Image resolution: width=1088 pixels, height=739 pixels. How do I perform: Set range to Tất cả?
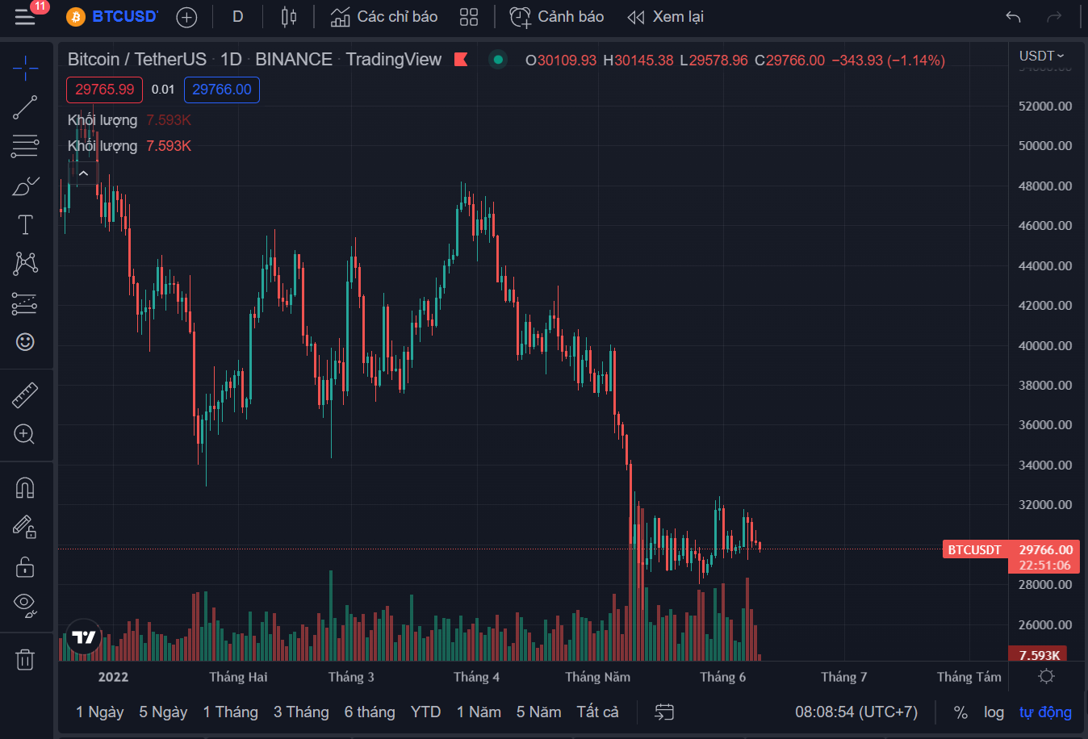tap(598, 712)
